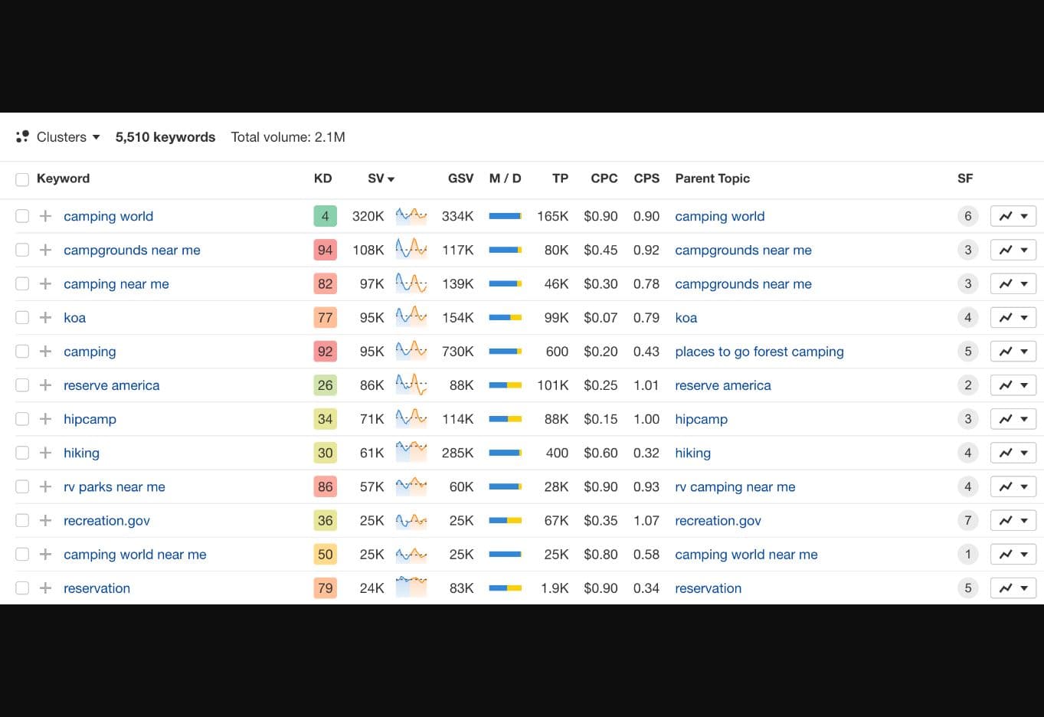Open the trend dropdown for camping world row

(1013, 216)
